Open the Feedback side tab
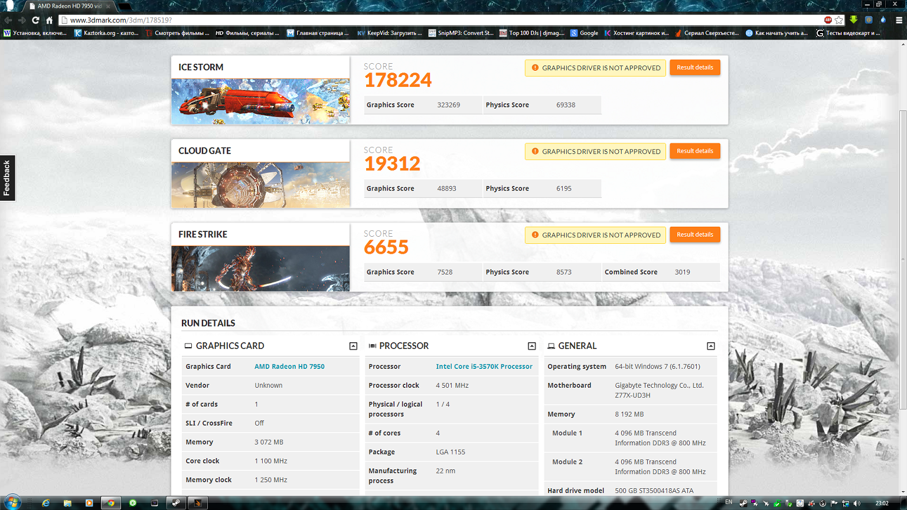The width and height of the screenshot is (907, 510). click(x=7, y=178)
